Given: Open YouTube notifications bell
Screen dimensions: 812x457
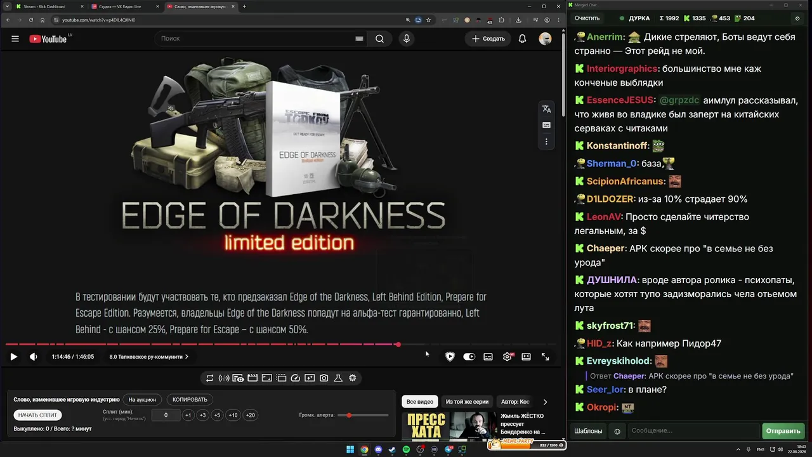Looking at the screenshot, I should click(x=522, y=39).
